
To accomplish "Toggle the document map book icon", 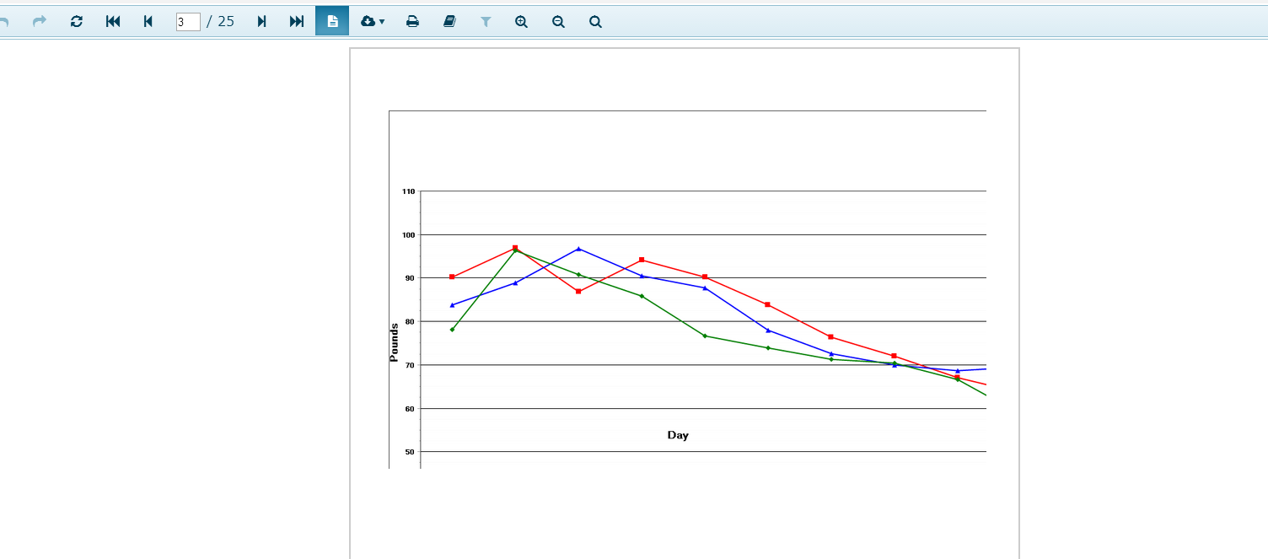I will tap(449, 21).
